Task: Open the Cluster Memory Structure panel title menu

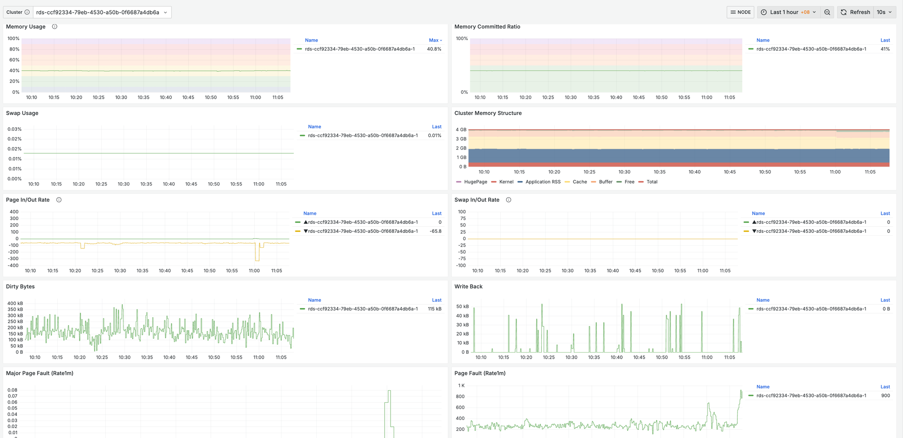Action: pos(488,113)
